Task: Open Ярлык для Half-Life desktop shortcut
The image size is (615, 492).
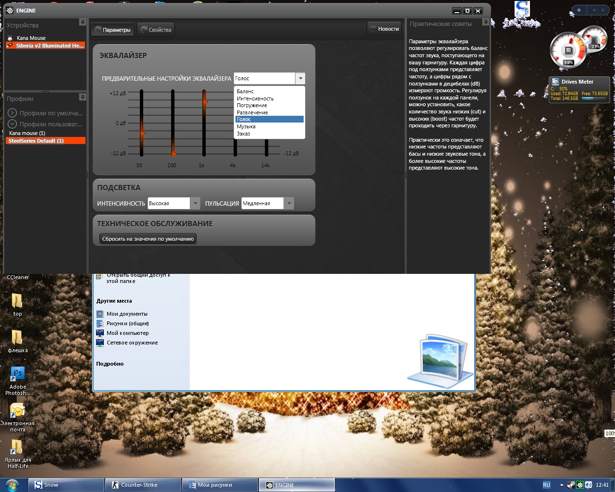Action: coord(17,454)
